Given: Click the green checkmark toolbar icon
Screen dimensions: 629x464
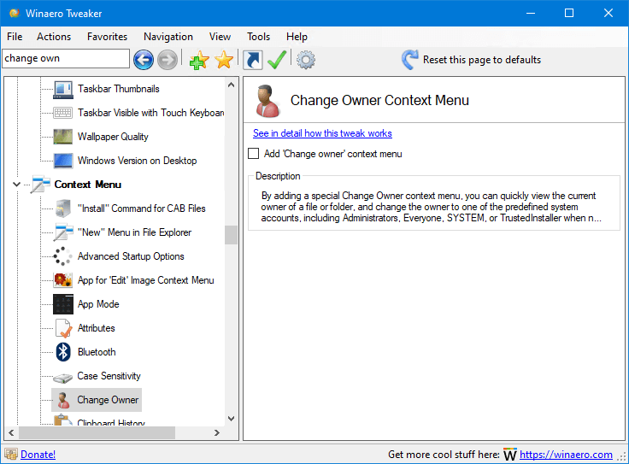Looking at the screenshot, I should coord(277,60).
